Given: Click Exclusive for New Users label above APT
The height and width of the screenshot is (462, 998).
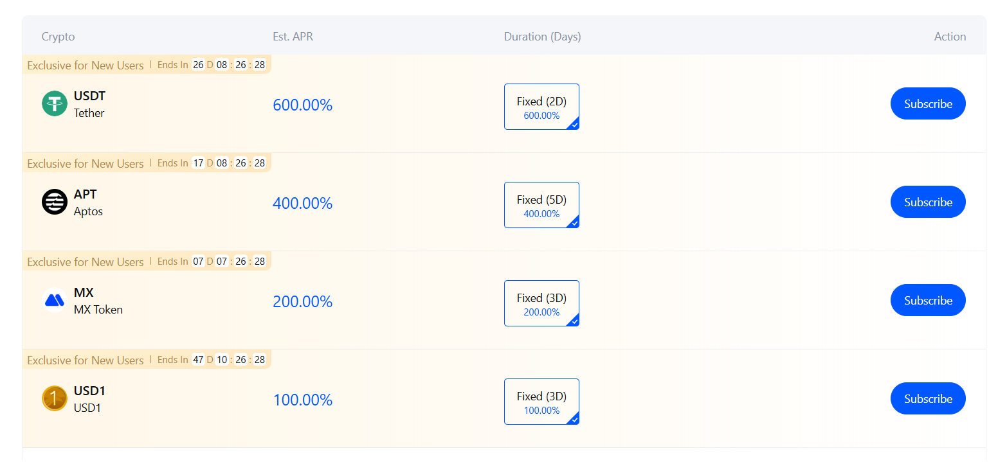Looking at the screenshot, I should coord(86,163).
